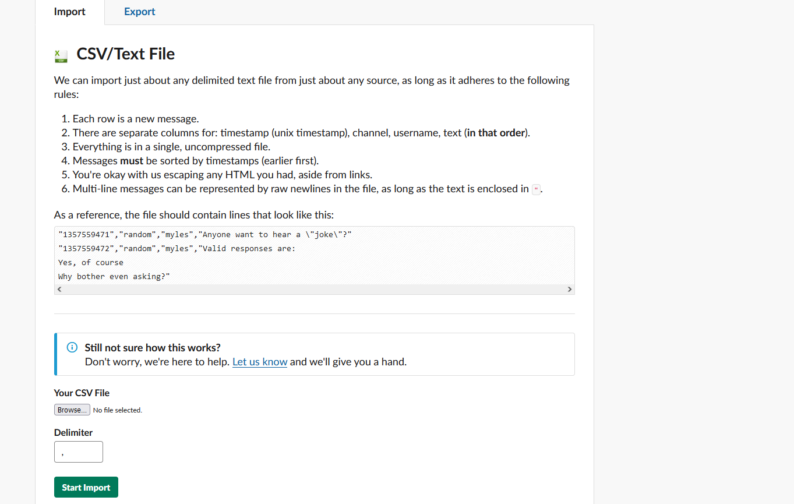Click the rule about escaping any HTML
794x504 pixels.
223,175
